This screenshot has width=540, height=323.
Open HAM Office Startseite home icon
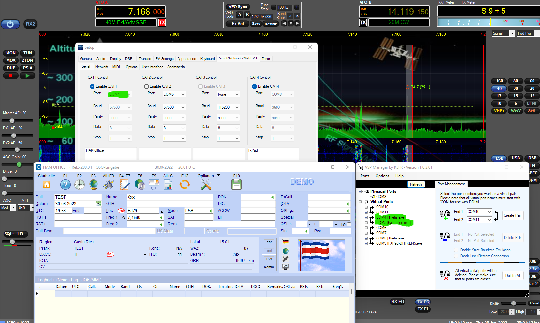(47, 185)
